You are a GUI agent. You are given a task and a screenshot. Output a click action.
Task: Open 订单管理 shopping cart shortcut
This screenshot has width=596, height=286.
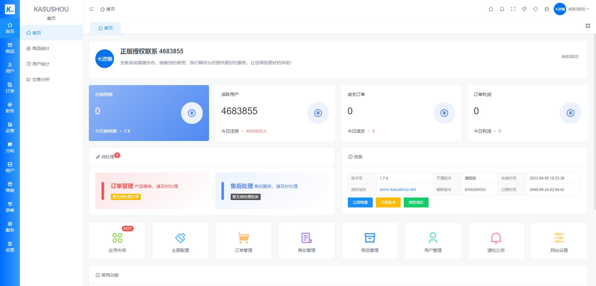point(243,241)
